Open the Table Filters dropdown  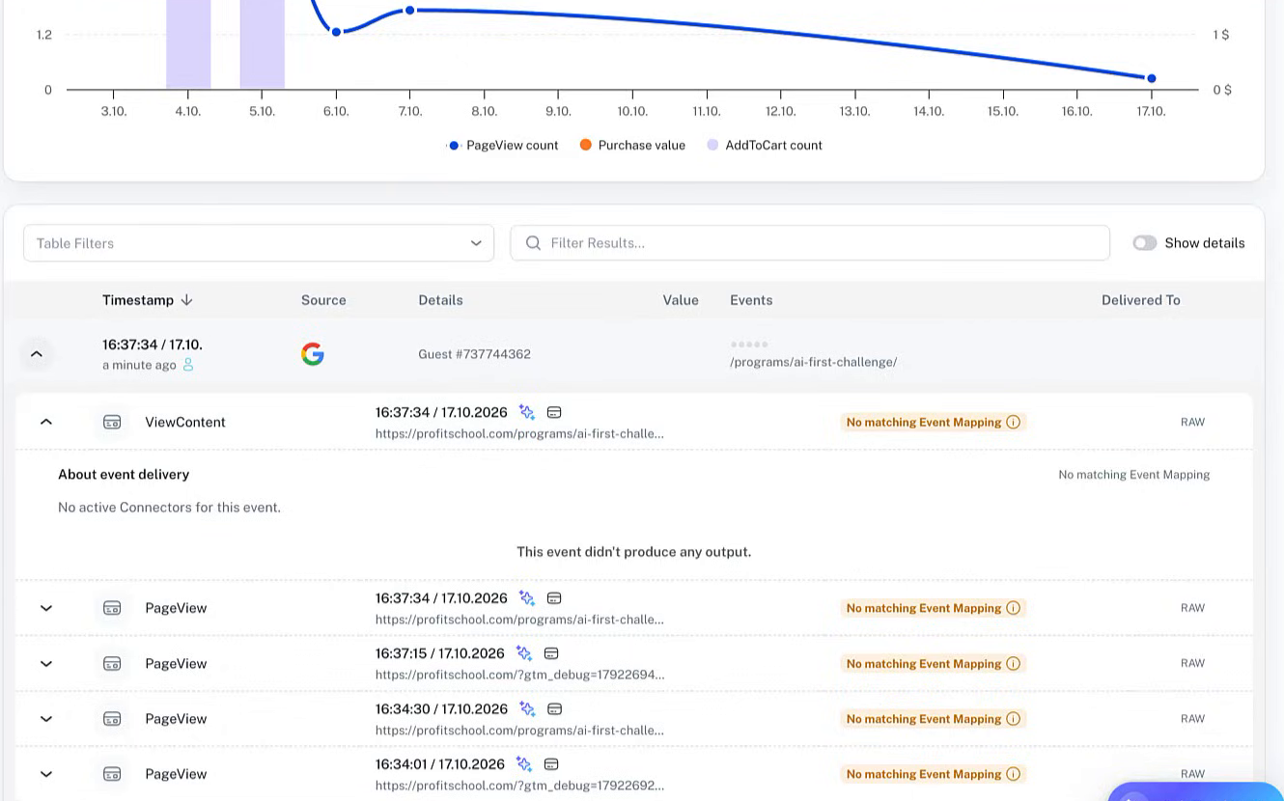[x=259, y=243]
